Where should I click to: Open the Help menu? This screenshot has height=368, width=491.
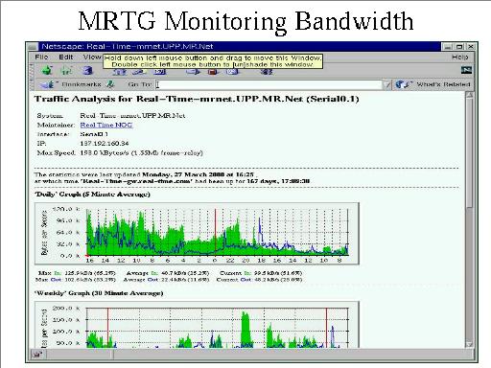point(460,57)
